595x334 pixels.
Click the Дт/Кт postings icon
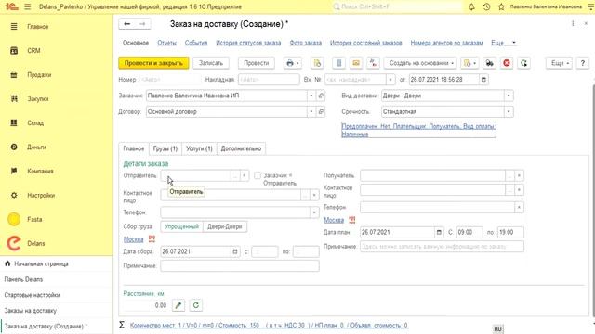click(x=373, y=63)
